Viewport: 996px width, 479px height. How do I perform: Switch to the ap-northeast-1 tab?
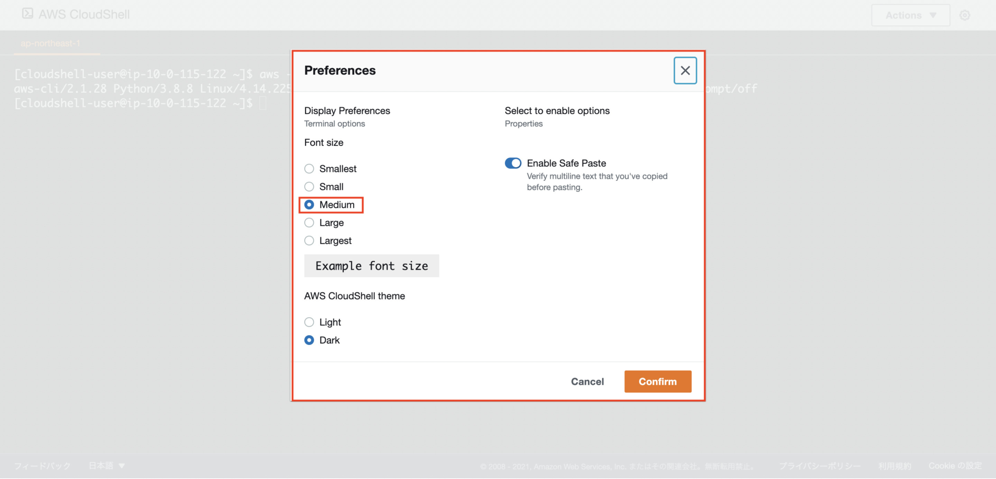tap(51, 43)
